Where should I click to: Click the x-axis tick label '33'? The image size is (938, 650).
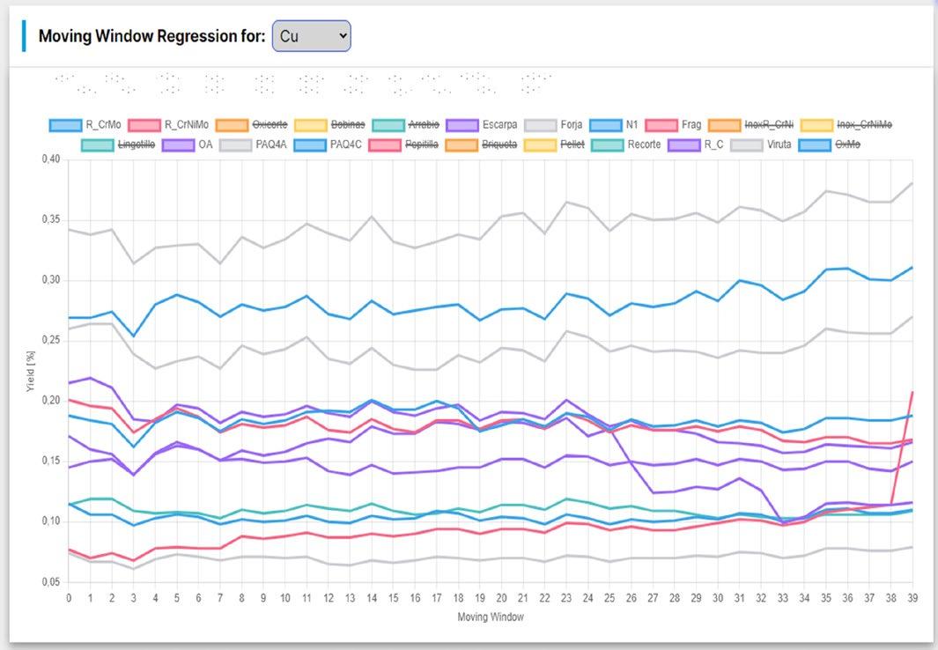[782, 598]
